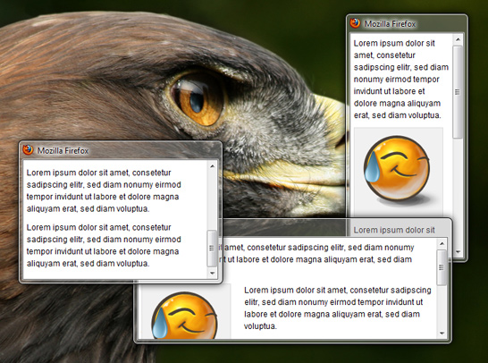Click the scrollbar thumb in the left Firefox window
The width and height of the screenshot is (488, 363).
coord(212,249)
